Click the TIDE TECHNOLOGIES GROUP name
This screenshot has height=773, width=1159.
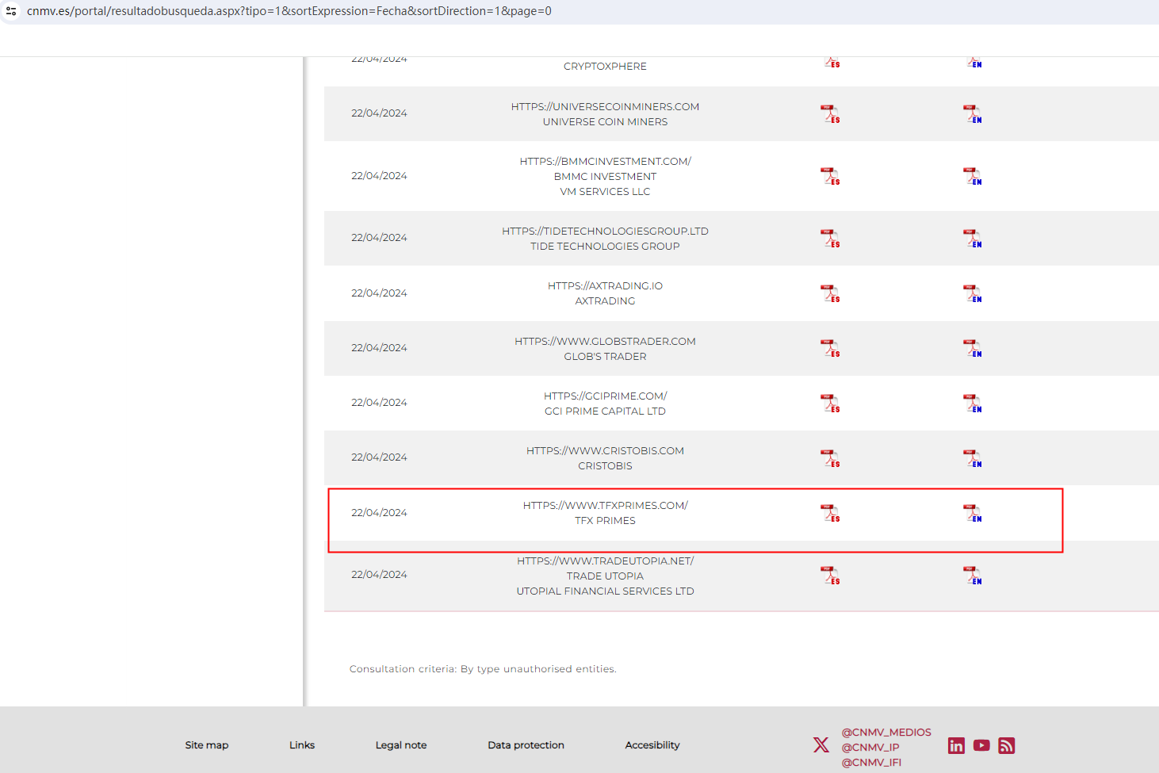coord(605,247)
